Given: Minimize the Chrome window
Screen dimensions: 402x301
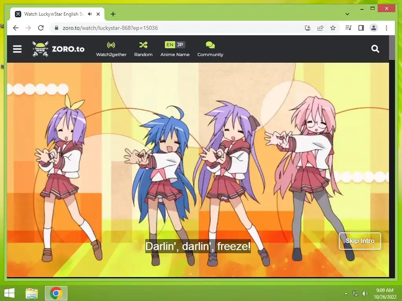Looking at the screenshot, I should coord(362,9).
